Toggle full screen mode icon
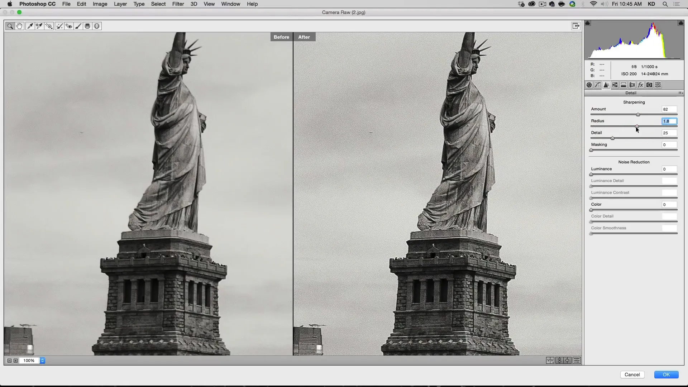The image size is (688, 387). tap(576, 26)
